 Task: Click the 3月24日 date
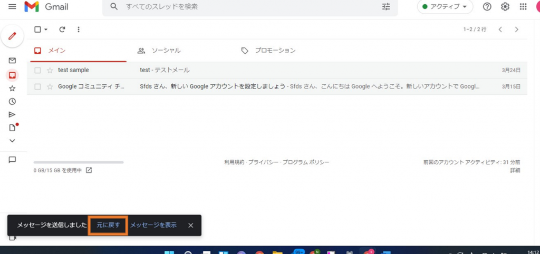(x=511, y=70)
